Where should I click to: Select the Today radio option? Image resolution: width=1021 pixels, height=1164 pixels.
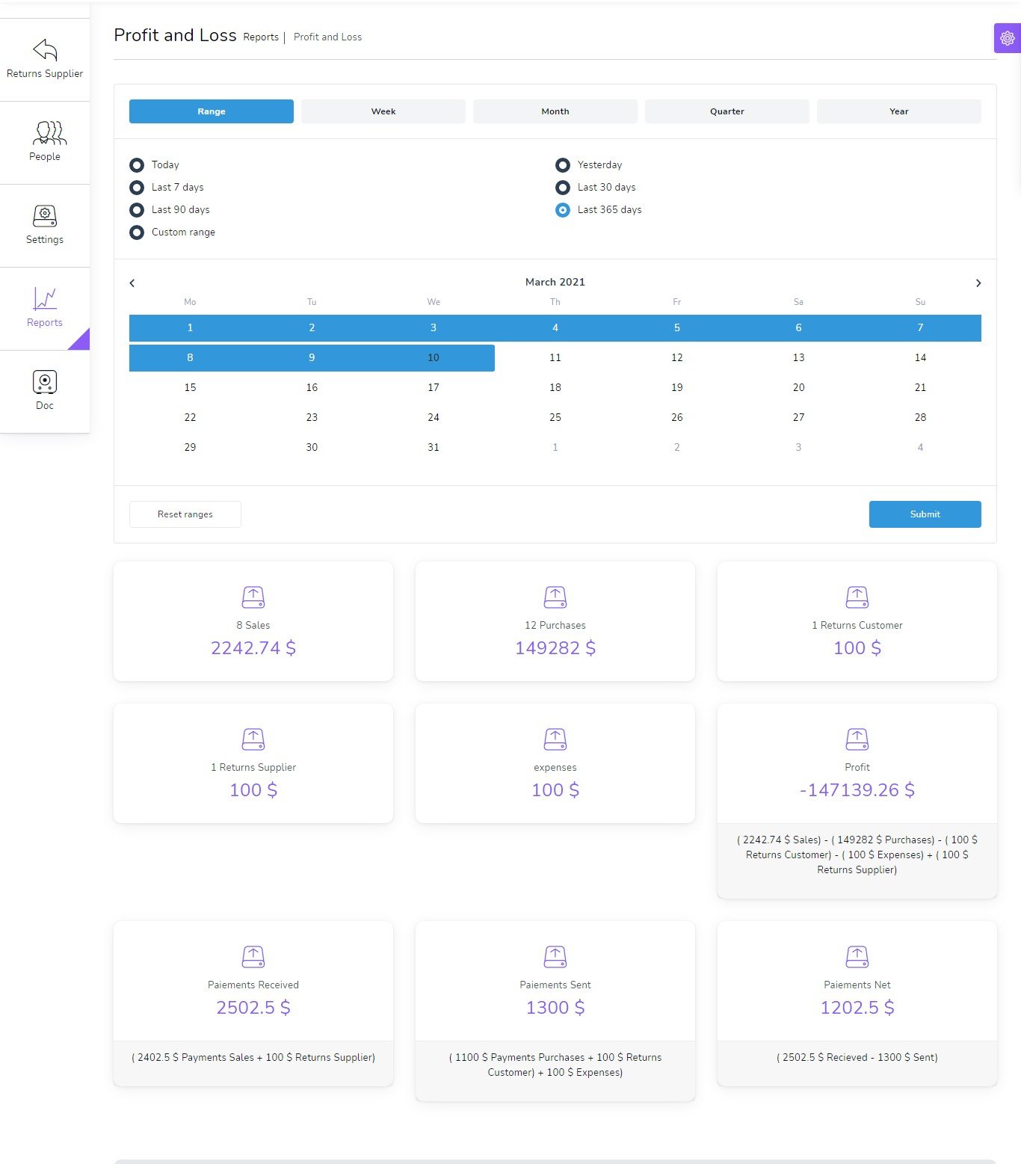tap(137, 165)
